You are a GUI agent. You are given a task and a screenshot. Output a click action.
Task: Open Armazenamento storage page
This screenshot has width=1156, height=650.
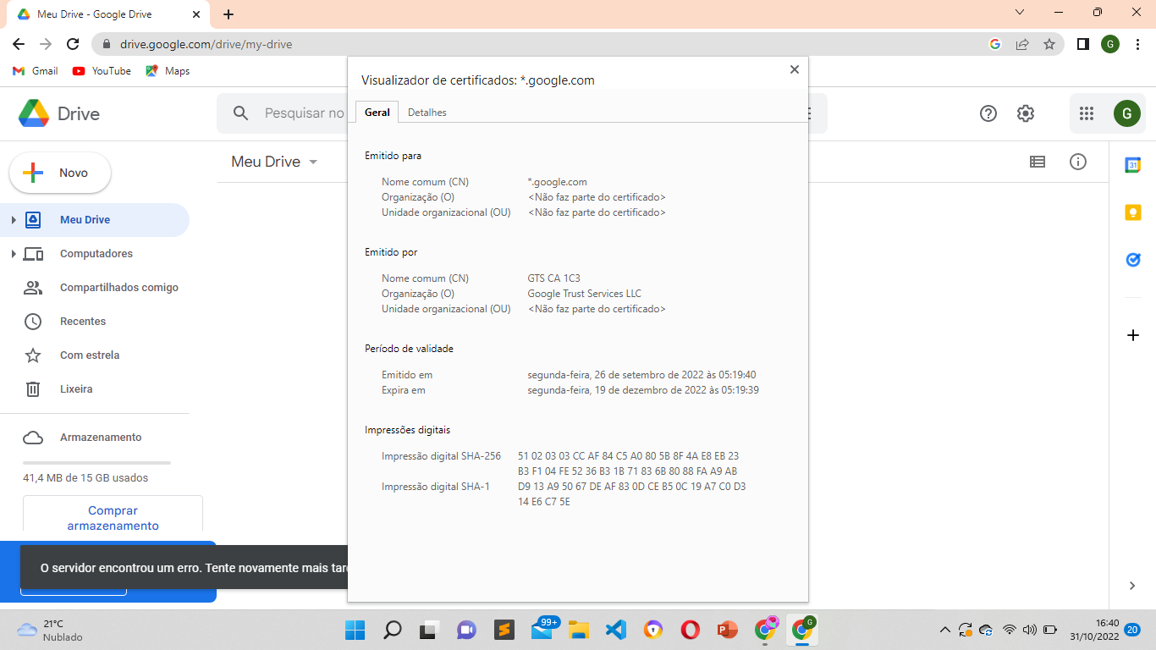click(101, 438)
